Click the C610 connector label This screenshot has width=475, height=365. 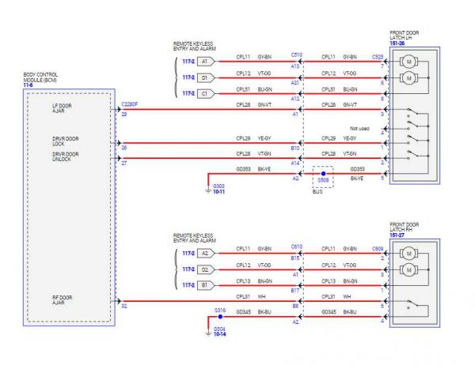pos(297,246)
